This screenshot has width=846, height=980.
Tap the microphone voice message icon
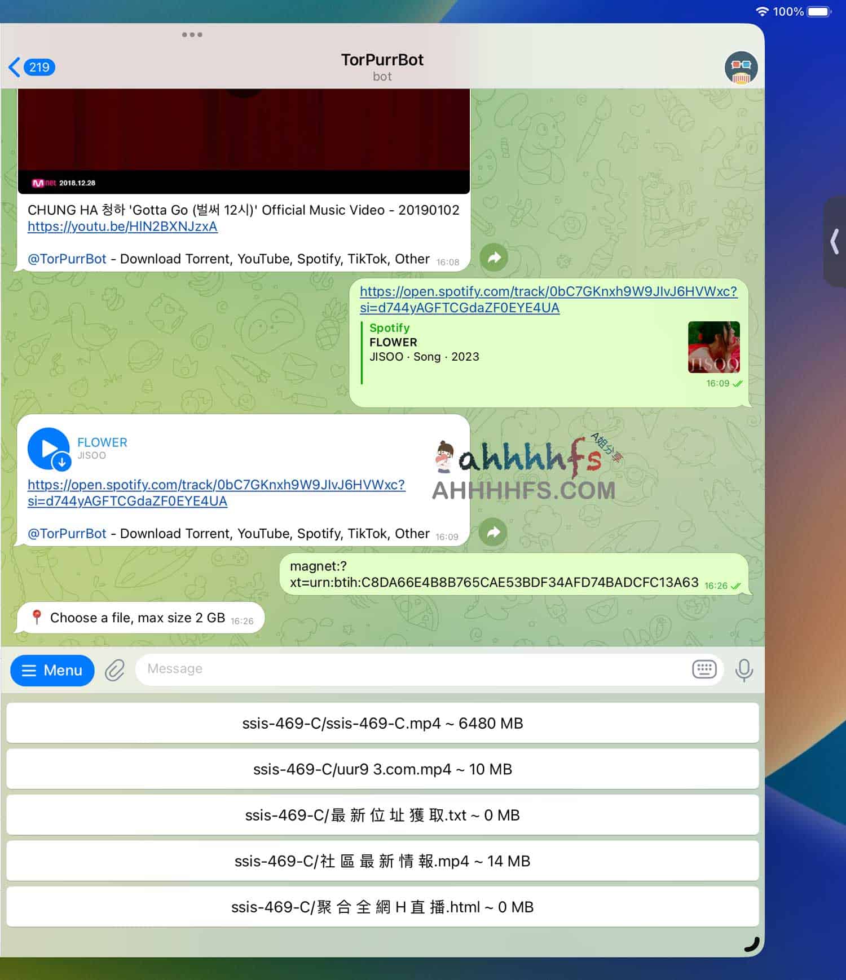pos(744,670)
